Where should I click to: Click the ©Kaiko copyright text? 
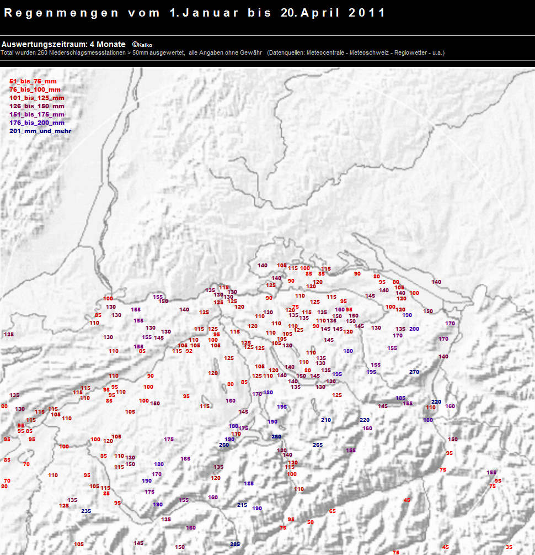[142, 44]
